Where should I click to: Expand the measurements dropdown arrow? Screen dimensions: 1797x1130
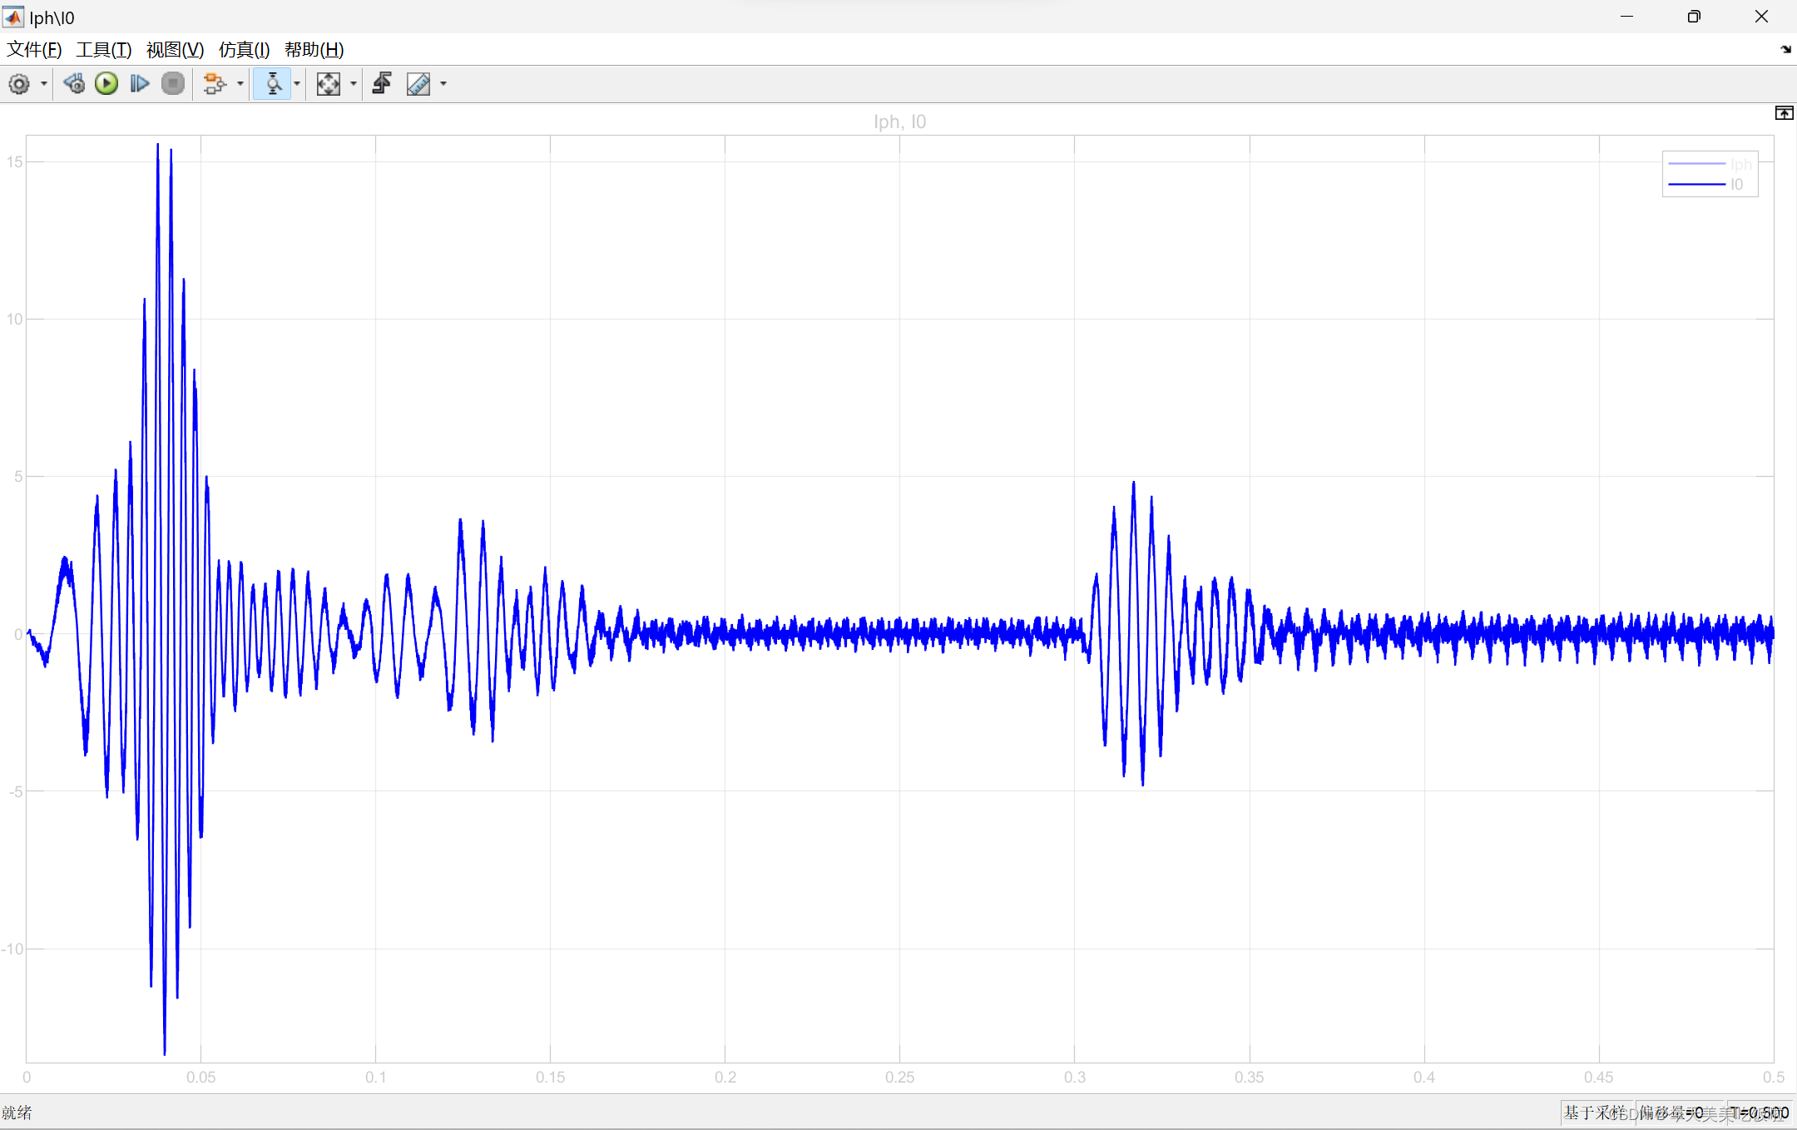(x=443, y=84)
